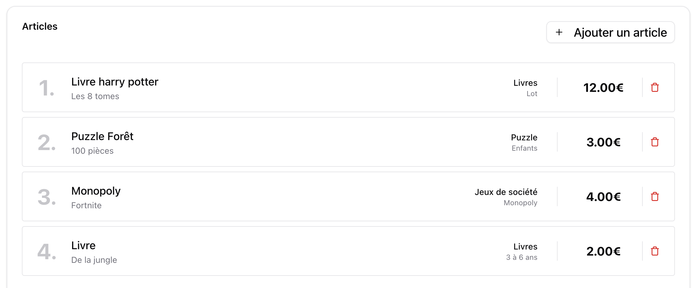Click the Fortnite subtitle under Monopoly

(x=86, y=206)
